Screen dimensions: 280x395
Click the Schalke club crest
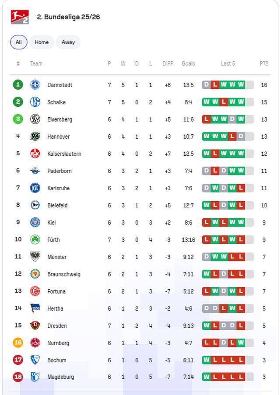pyautogui.click(x=35, y=102)
